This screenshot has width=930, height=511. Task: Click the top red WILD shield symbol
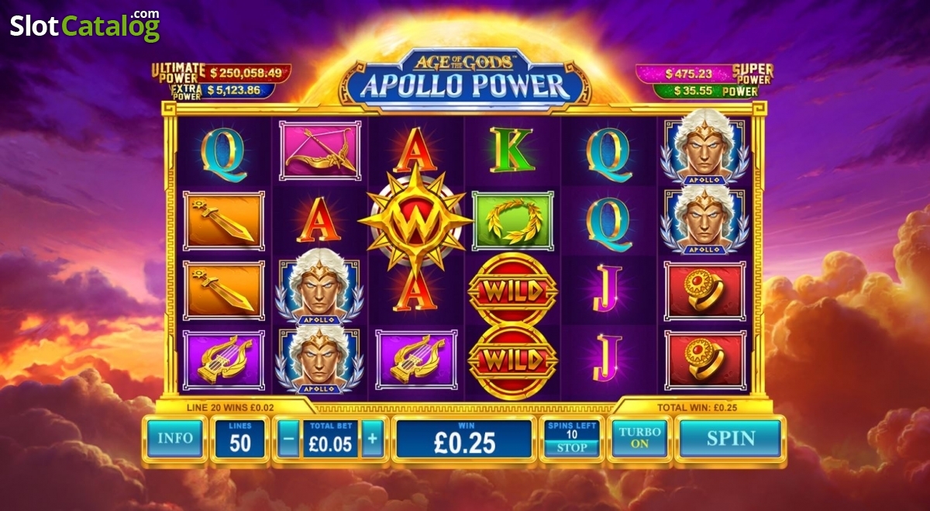(x=512, y=289)
